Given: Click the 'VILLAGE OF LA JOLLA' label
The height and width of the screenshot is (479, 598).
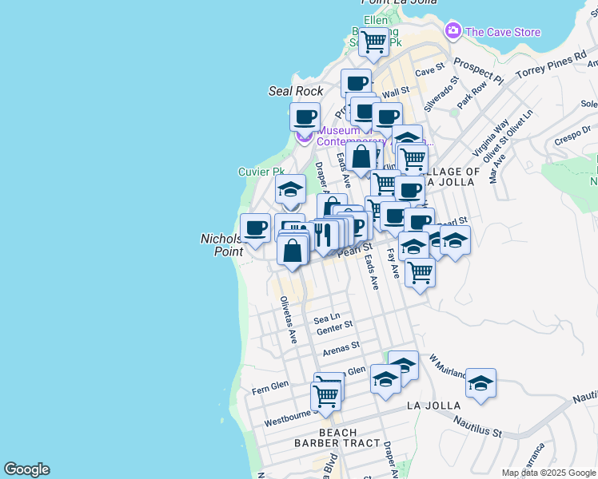Looking at the screenshot, I should click(x=450, y=176).
